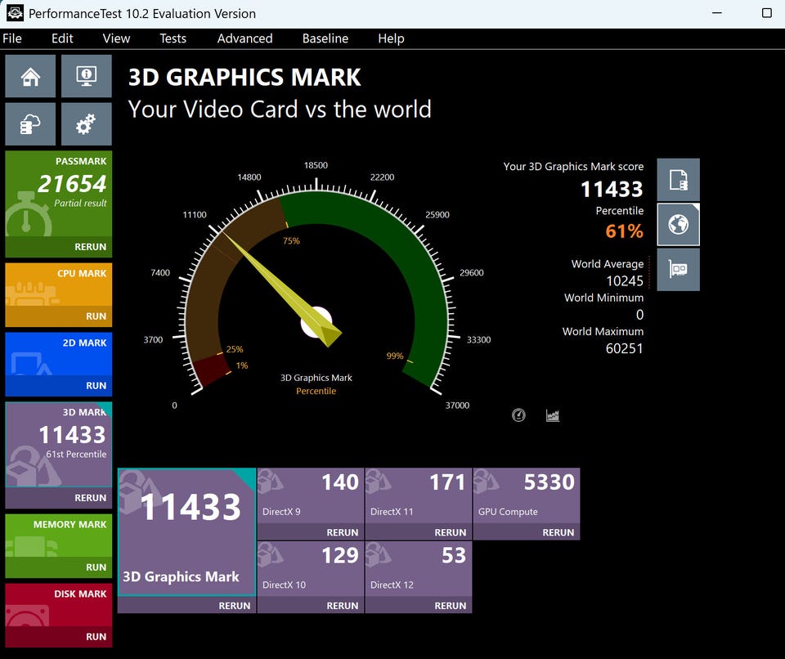785x659 pixels.
Task: Select the 3D Mark 11433 sidebar tile
Action: (59, 445)
